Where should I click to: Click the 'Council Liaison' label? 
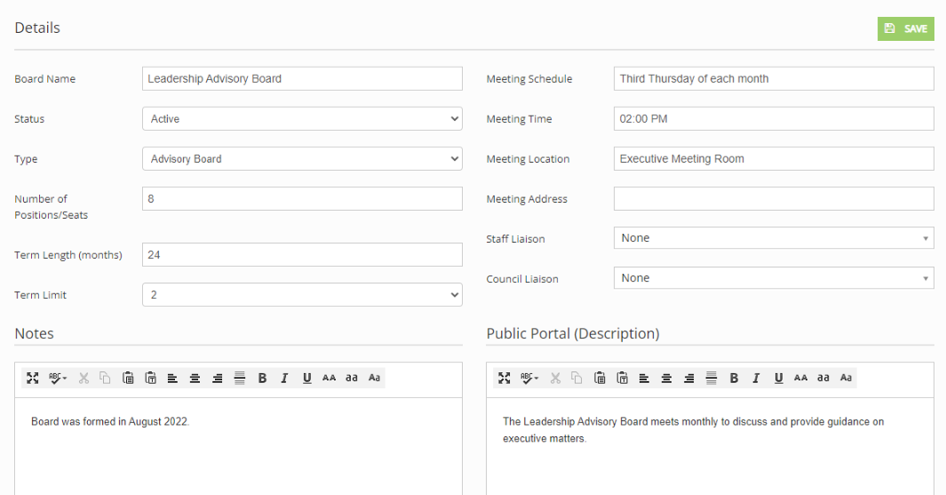click(522, 279)
